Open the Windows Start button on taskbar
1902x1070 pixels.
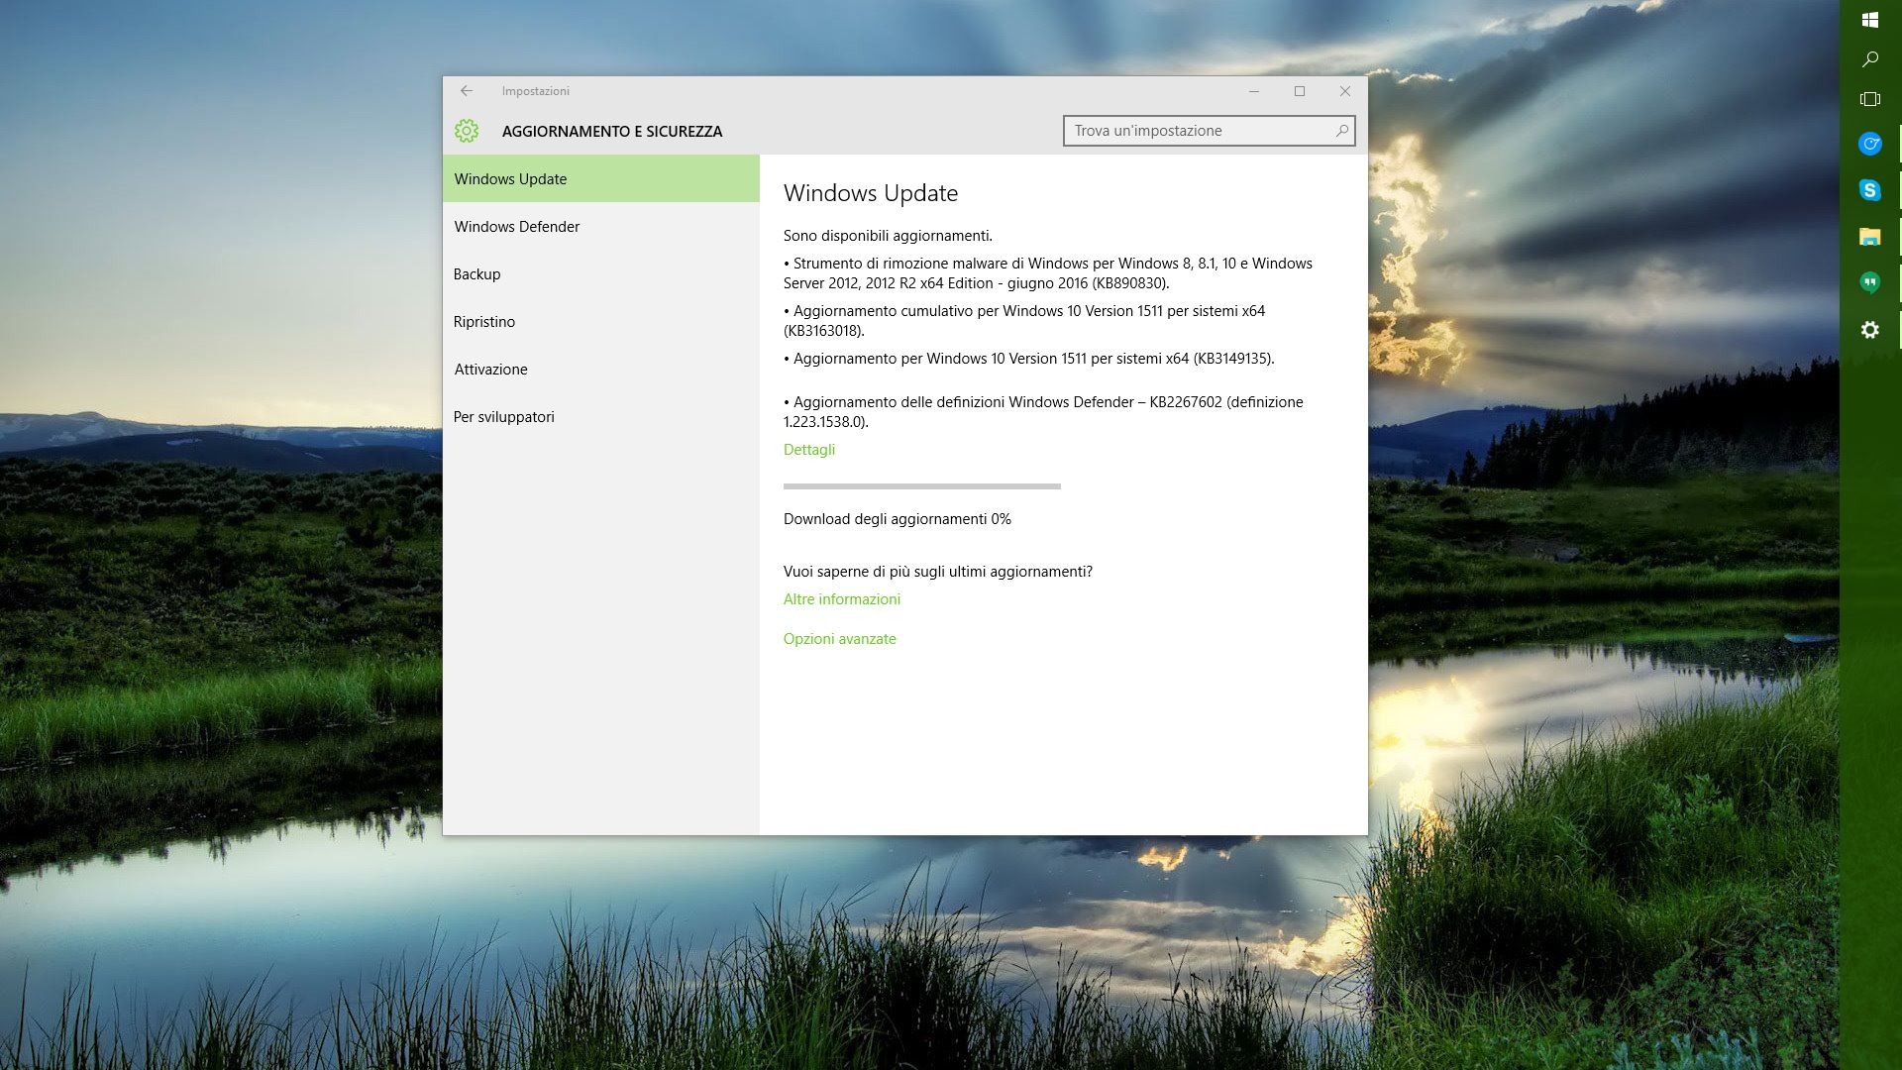1870,20
